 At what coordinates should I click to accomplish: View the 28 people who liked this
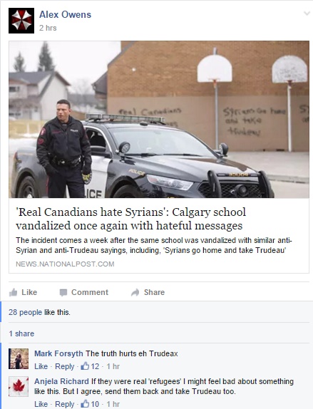[x=26, y=312]
